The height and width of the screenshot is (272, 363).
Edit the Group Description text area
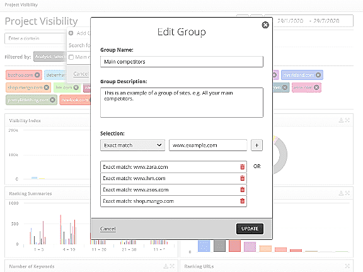tap(181, 103)
